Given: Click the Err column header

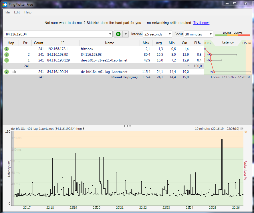Looking at the screenshot, I should [25, 43].
